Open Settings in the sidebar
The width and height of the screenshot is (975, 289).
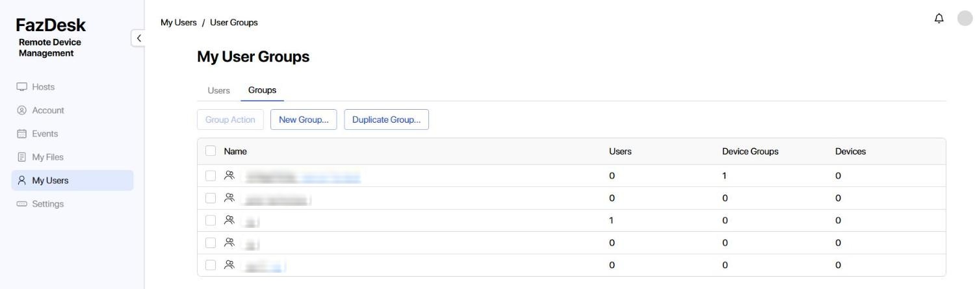[x=72, y=204]
